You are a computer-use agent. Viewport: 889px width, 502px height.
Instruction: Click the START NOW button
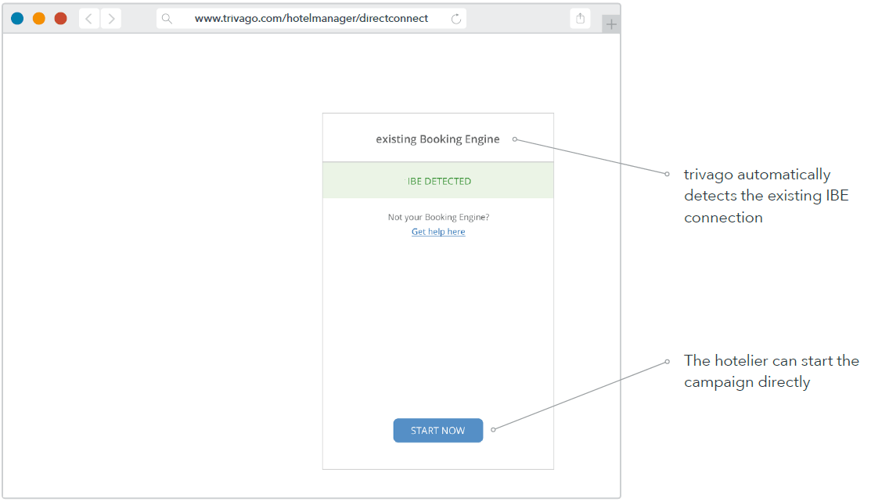click(438, 431)
